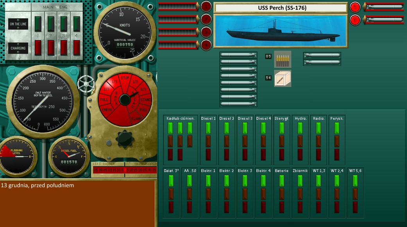
Task: Select torpedo tube 4 round button
Action: (x=206, y=45)
